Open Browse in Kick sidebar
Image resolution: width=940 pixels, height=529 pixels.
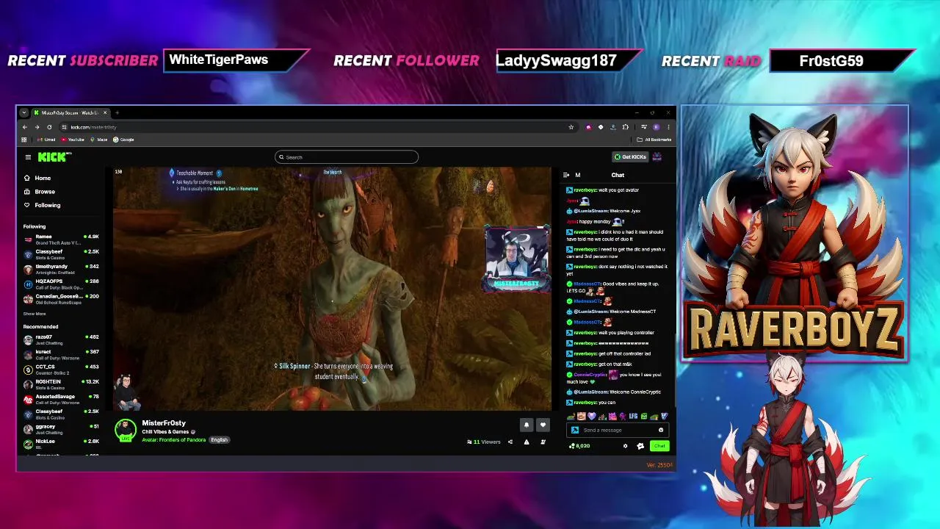pos(39,192)
